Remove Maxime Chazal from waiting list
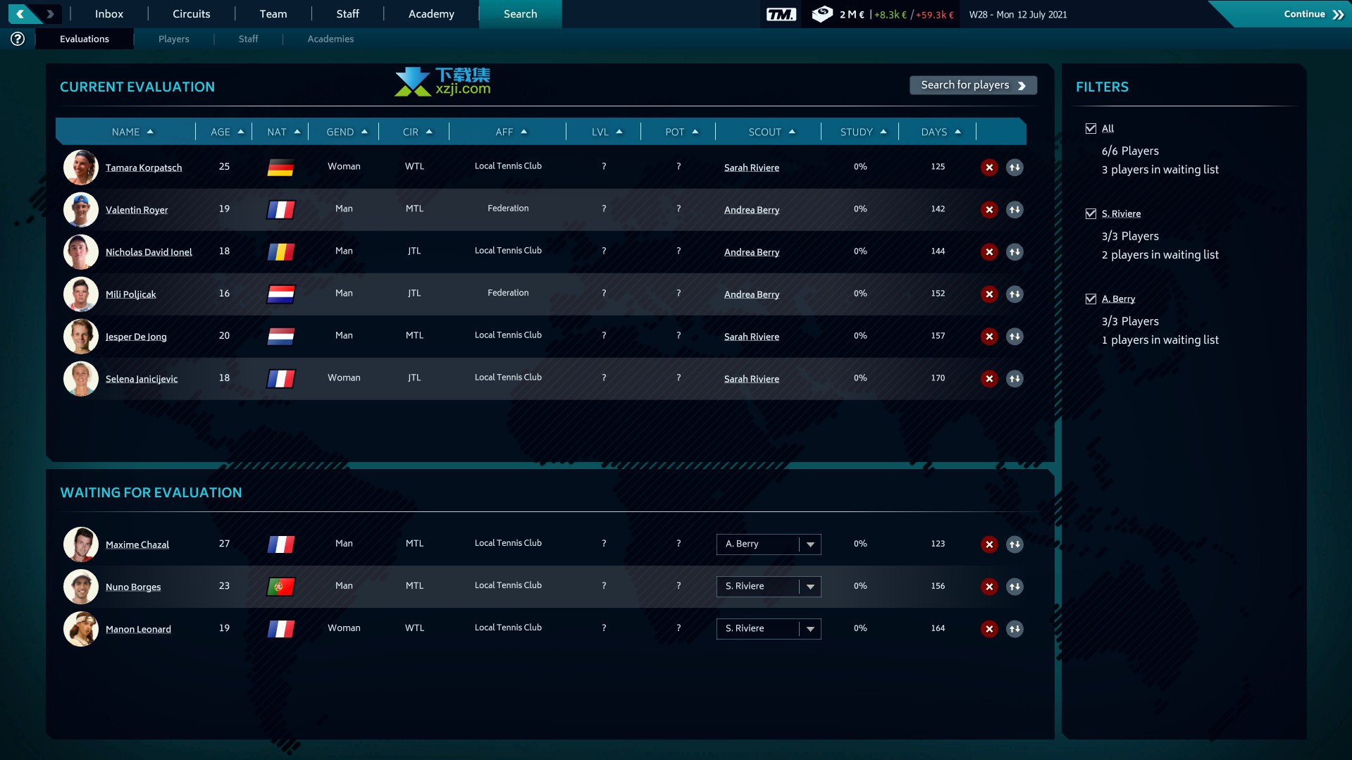This screenshot has width=1352, height=760. [989, 544]
